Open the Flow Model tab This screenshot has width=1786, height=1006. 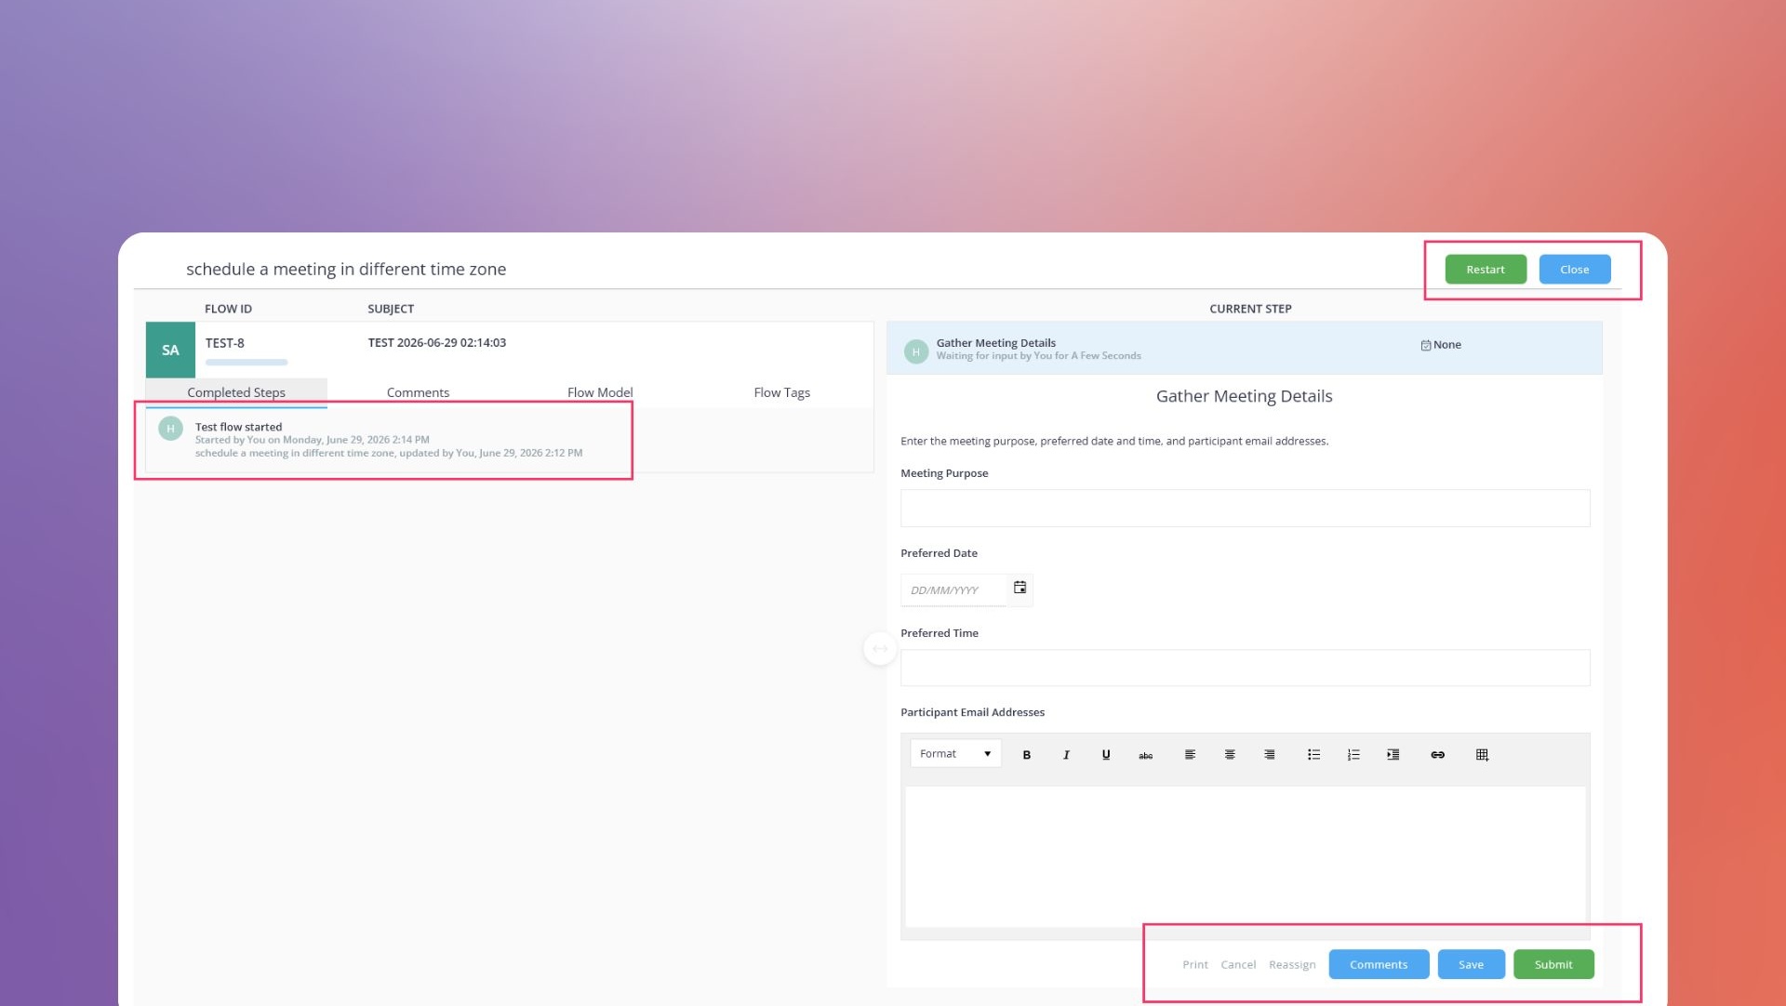click(600, 392)
